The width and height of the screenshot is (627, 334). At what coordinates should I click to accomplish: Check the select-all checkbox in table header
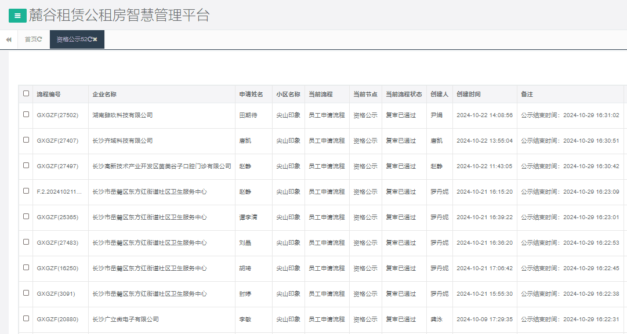pyautogui.click(x=25, y=93)
